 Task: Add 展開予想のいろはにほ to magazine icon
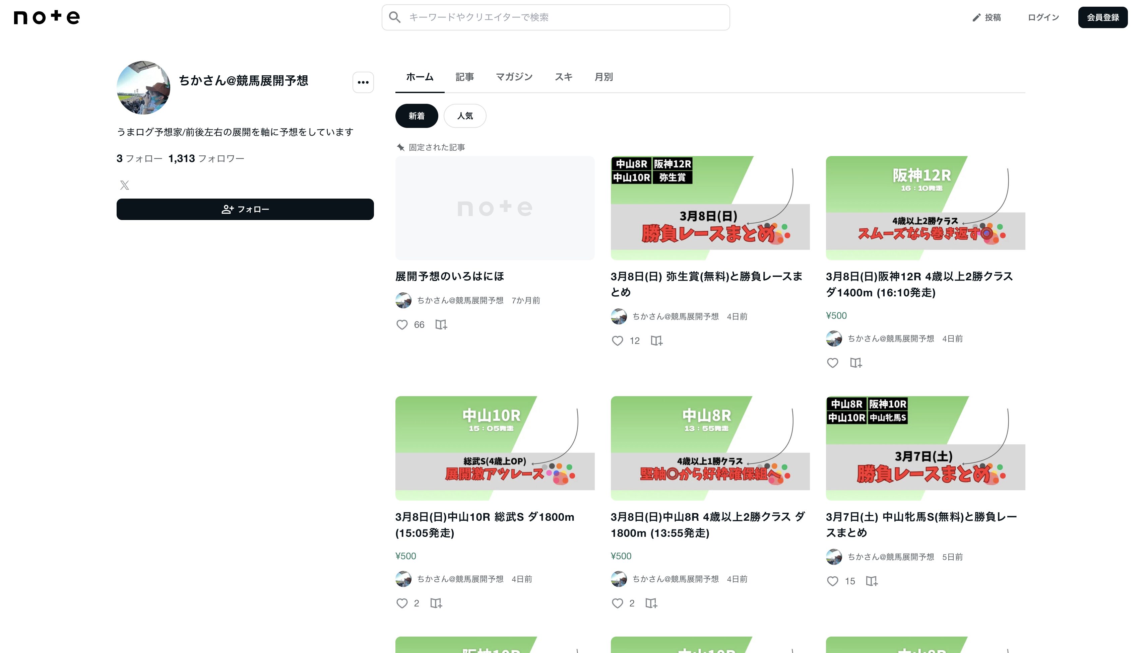[441, 325]
